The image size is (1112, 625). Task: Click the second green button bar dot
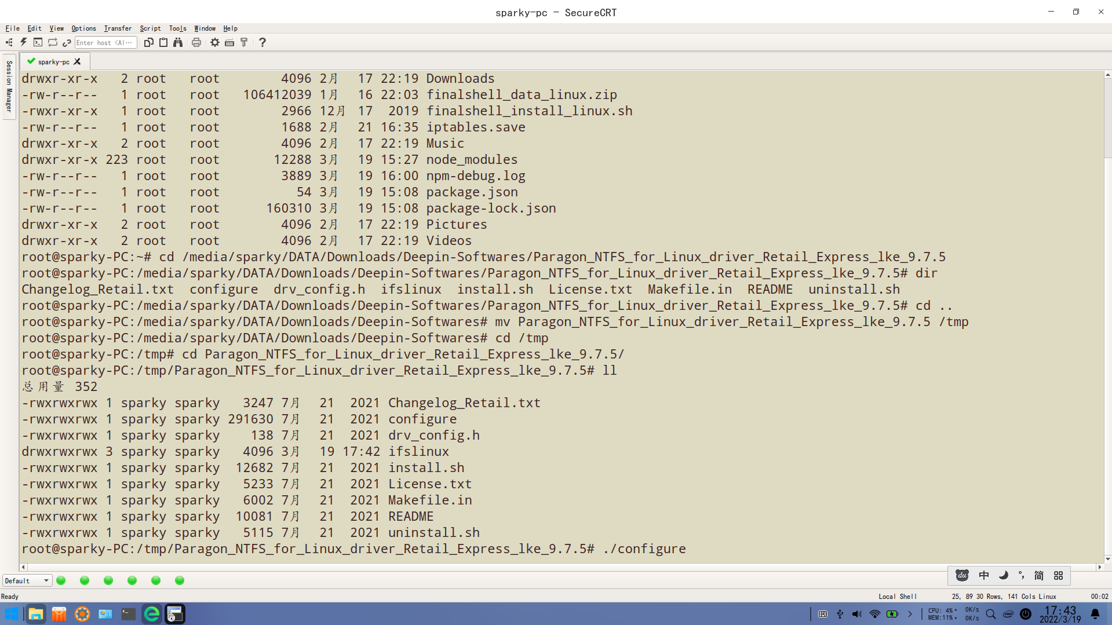tap(85, 580)
